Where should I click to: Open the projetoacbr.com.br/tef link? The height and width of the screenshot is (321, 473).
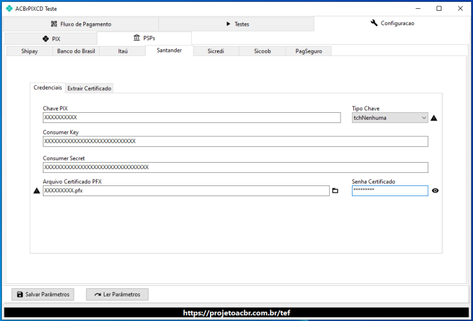(x=237, y=313)
